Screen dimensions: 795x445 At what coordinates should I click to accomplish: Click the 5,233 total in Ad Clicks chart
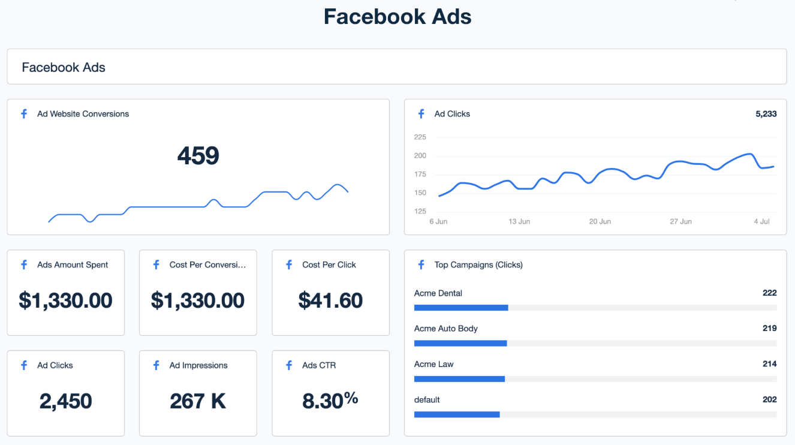pos(766,114)
